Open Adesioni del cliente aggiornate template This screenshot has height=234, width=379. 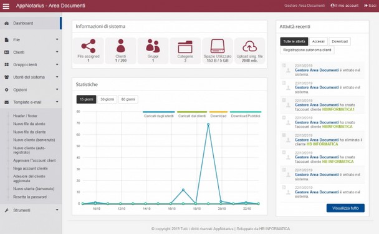click(x=29, y=178)
